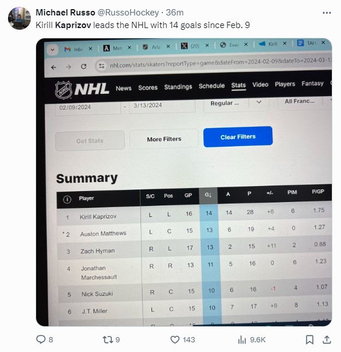Click the browser reload icon in photo
Image resolution: width=341 pixels, height=352 pixels.
click(x=84, y=66)
